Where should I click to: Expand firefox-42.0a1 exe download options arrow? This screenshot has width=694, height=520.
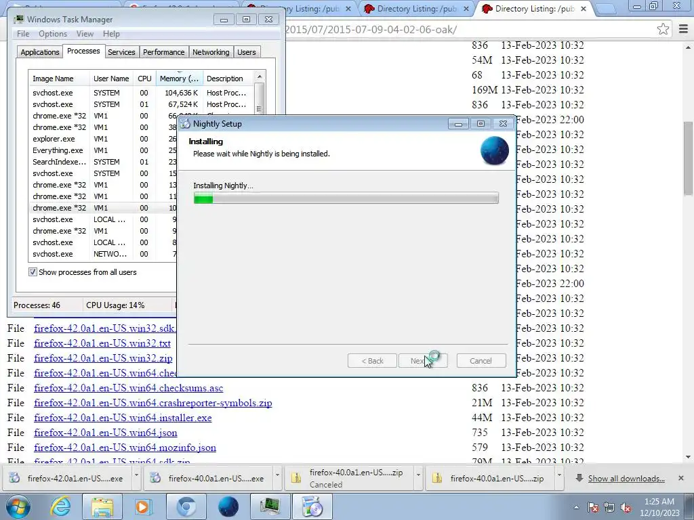136,476
